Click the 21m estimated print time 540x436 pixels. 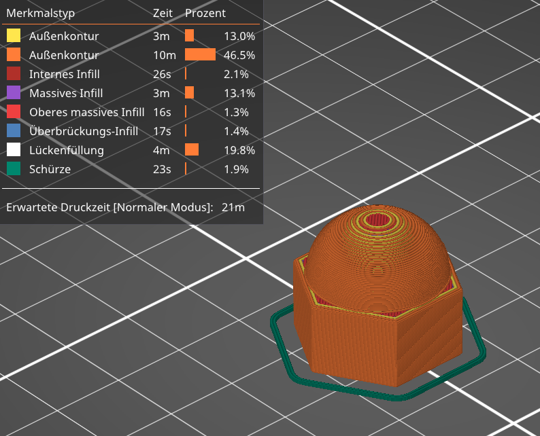[x=233, y=208]
